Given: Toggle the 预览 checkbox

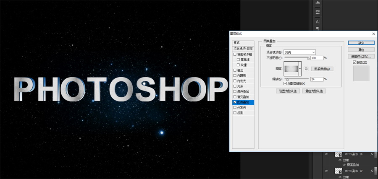Looking at the screenshot, I should (354, 62).
